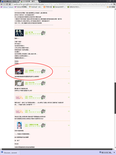Click the browser back arrow
The image size is (116, 155).
(x=2, y=4)
